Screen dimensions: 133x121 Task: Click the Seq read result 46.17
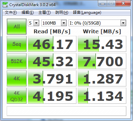coord(52,44)
